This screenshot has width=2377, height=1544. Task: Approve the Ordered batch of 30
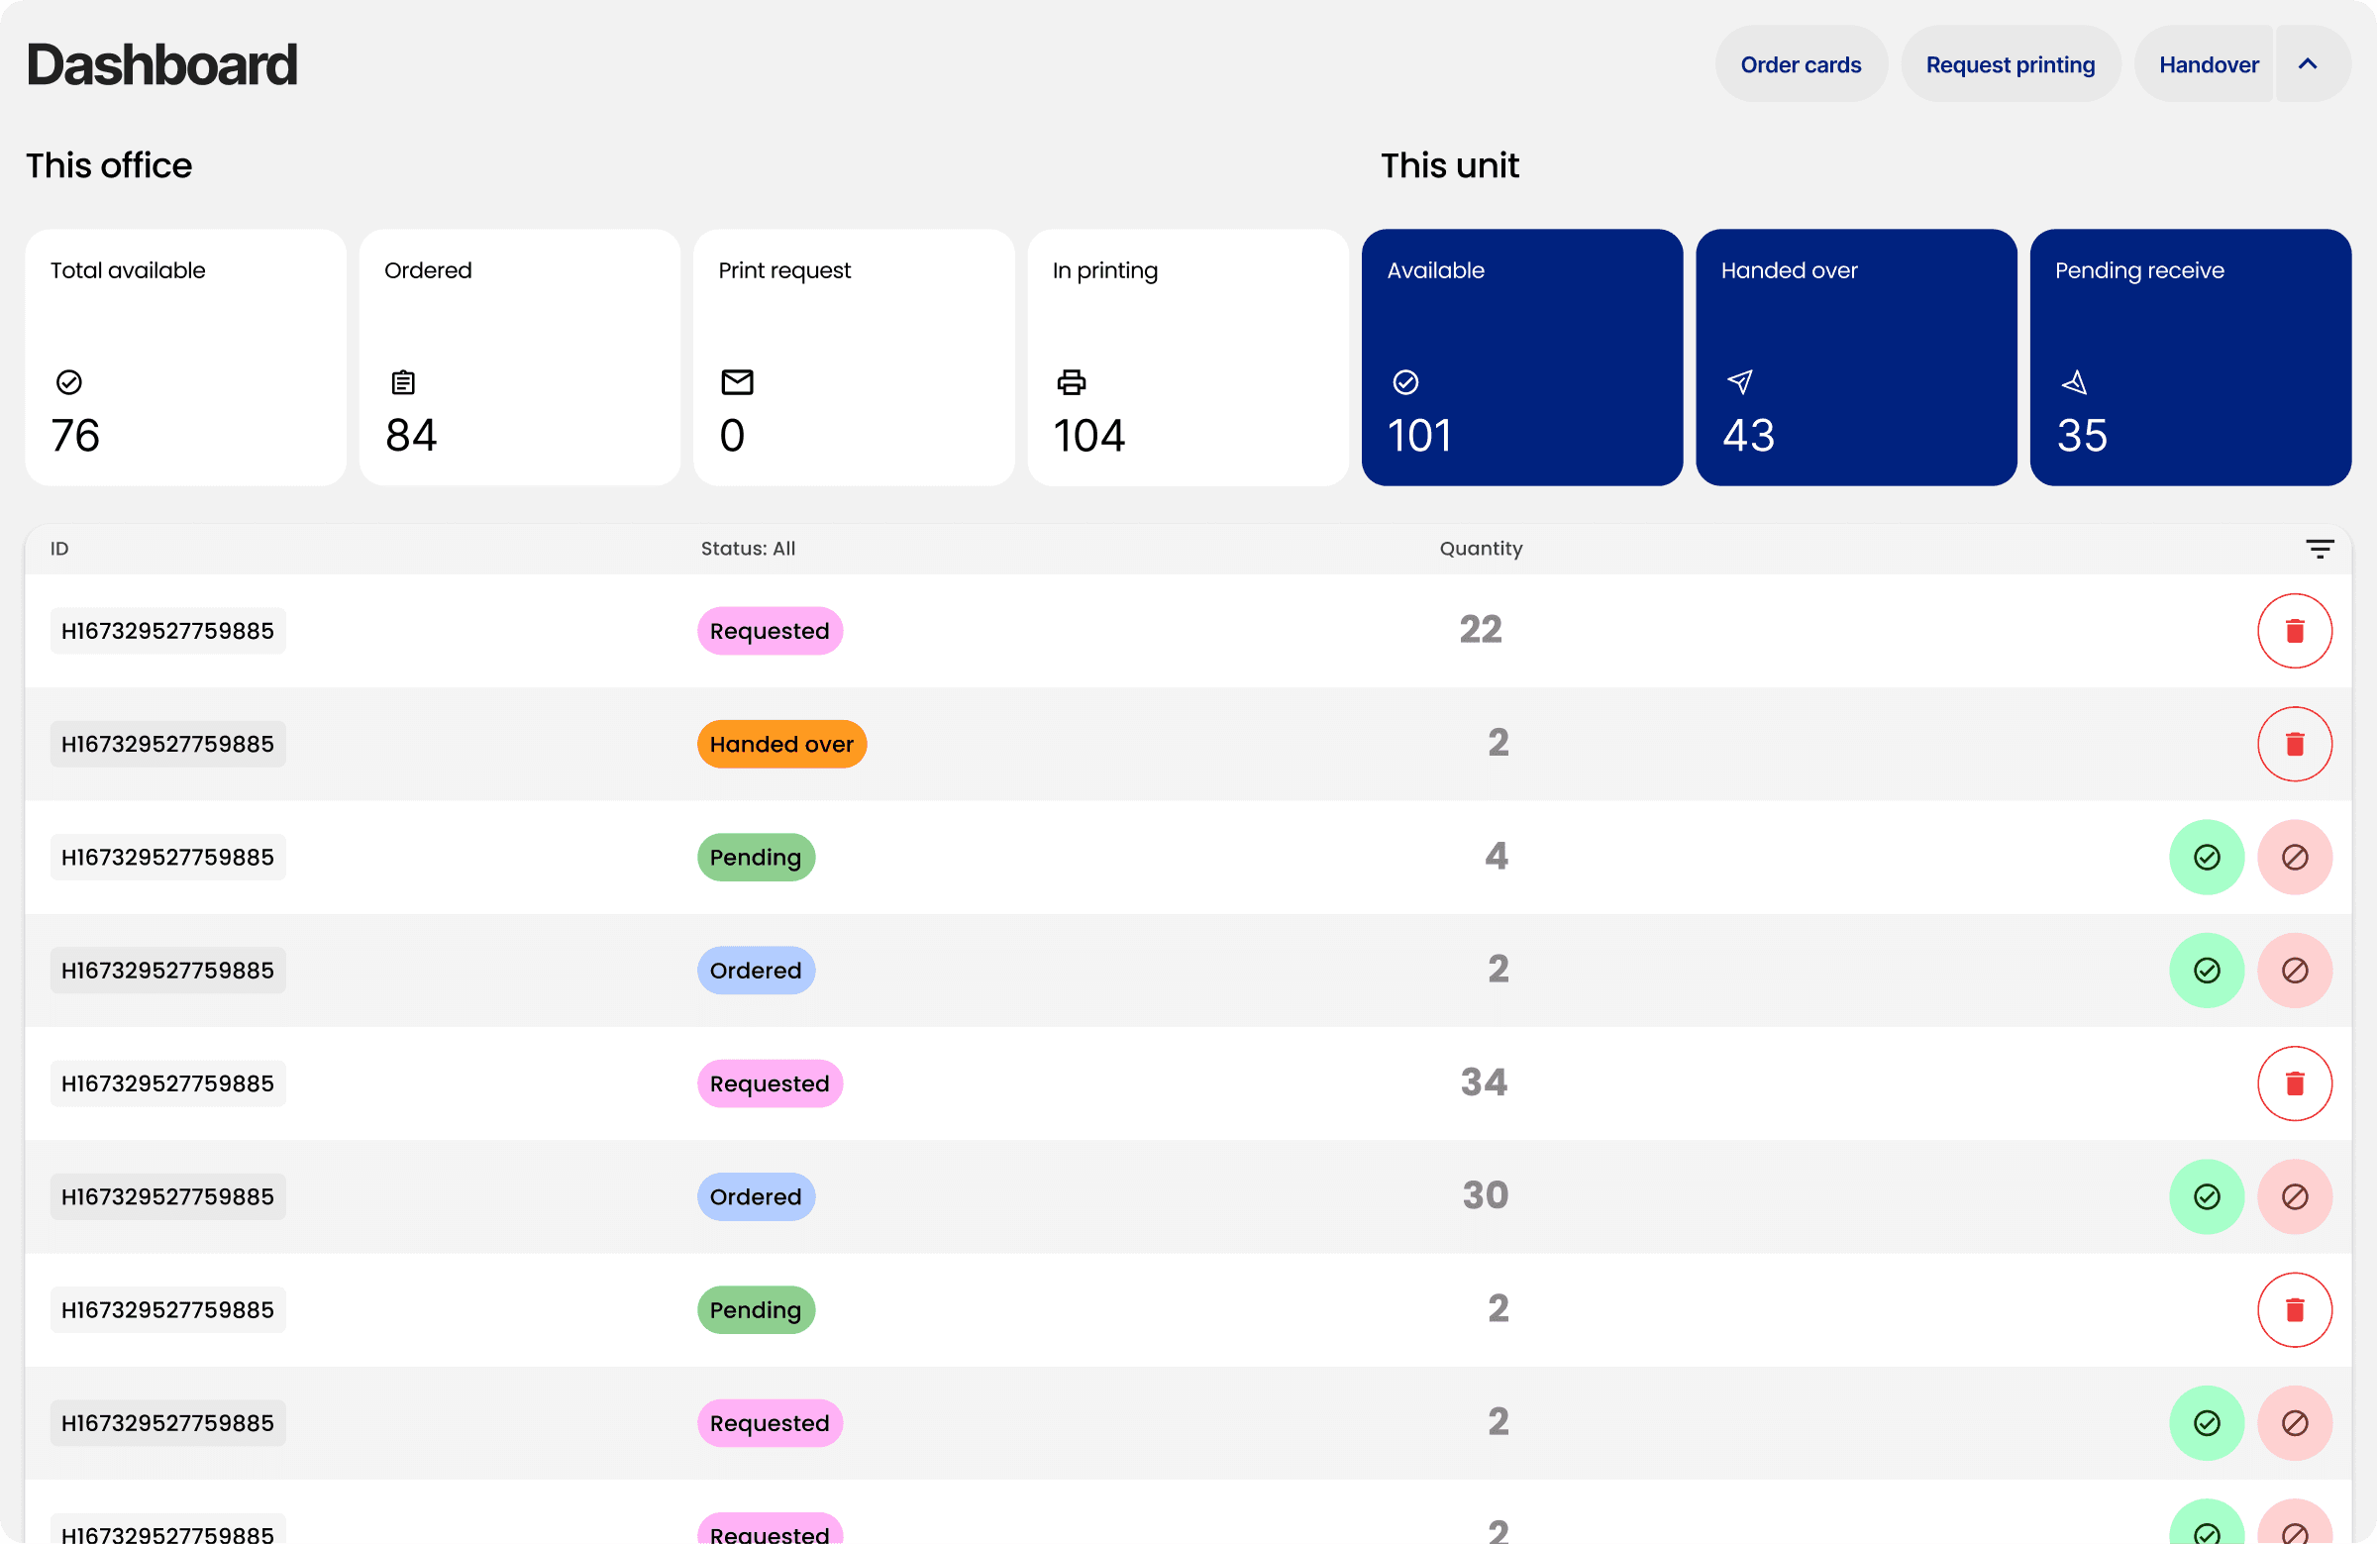[x=2208, y=1196]
